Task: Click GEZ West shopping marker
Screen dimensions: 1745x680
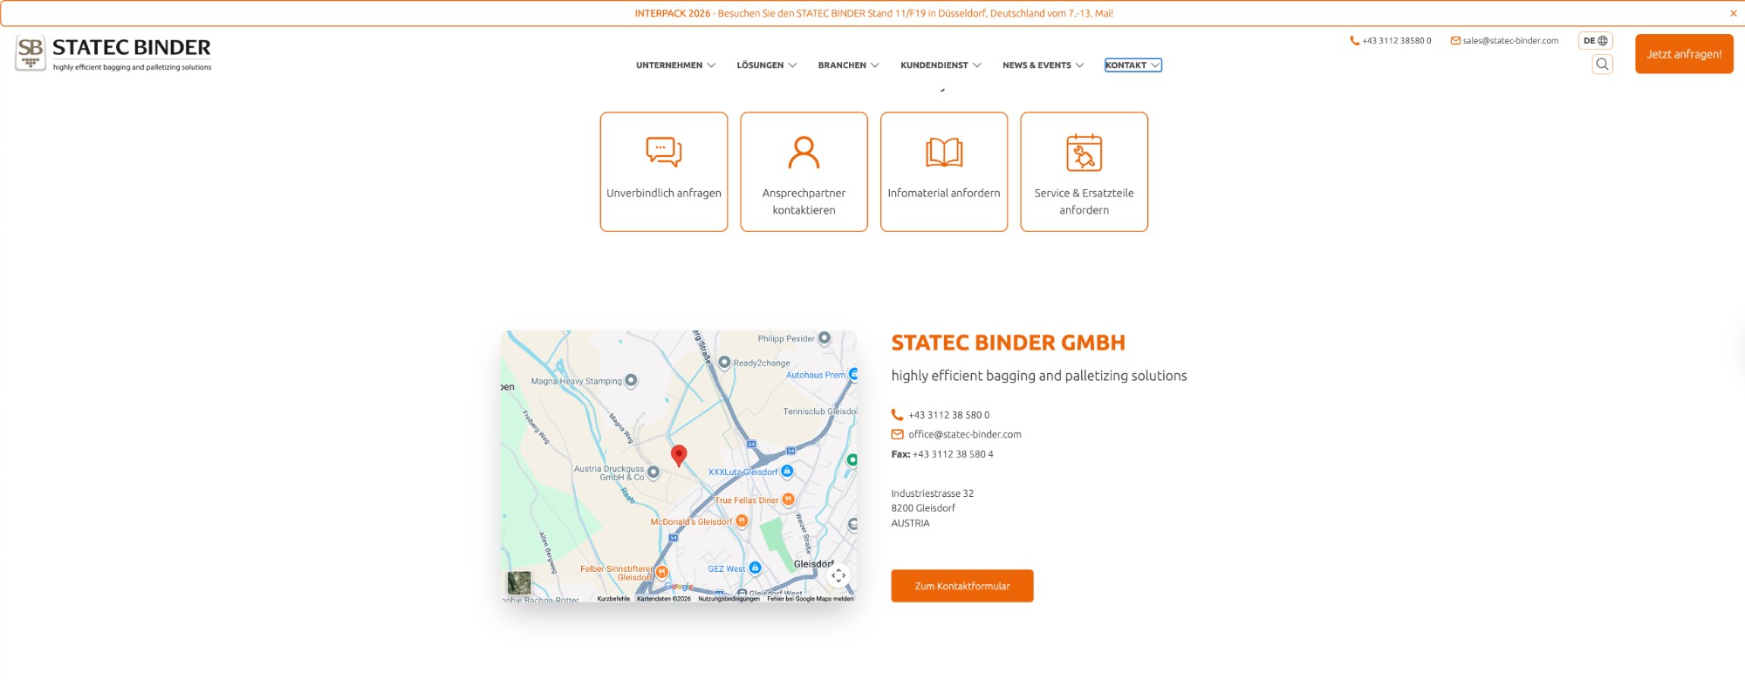Action: [x=756, y=568]
